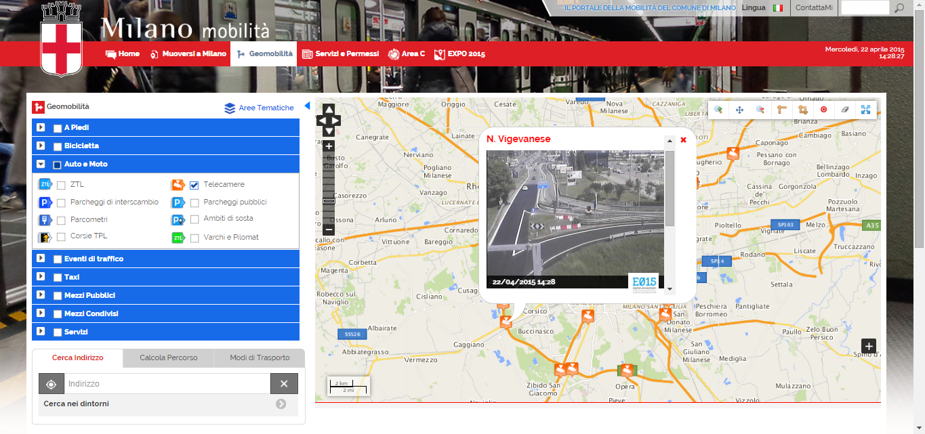925x434 pixels.
Task: Click the pan-up arrow on the map
Action: click(x=329, y=110)
